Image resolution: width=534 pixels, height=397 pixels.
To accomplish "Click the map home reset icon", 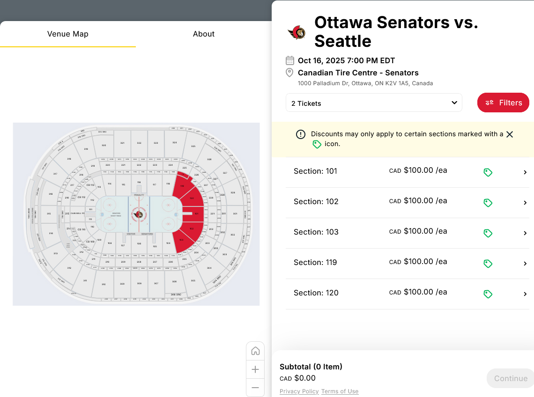I will (x=255, y=351).
